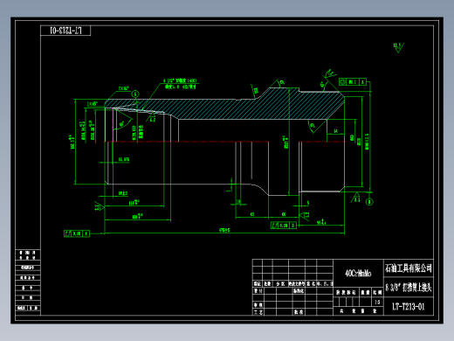The height and width of the screenshot is (341, 454).
Task: Select the rotated LT-T213-01 label box
Action: [65, 31]
